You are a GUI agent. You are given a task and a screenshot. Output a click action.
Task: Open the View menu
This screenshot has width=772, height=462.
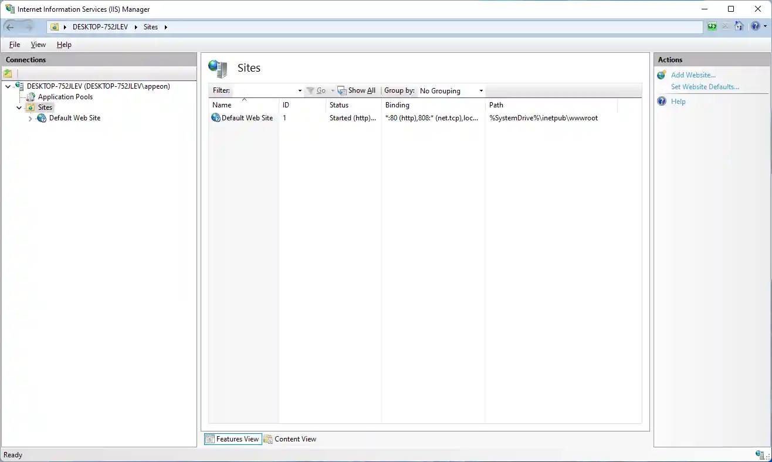[38, 45]
